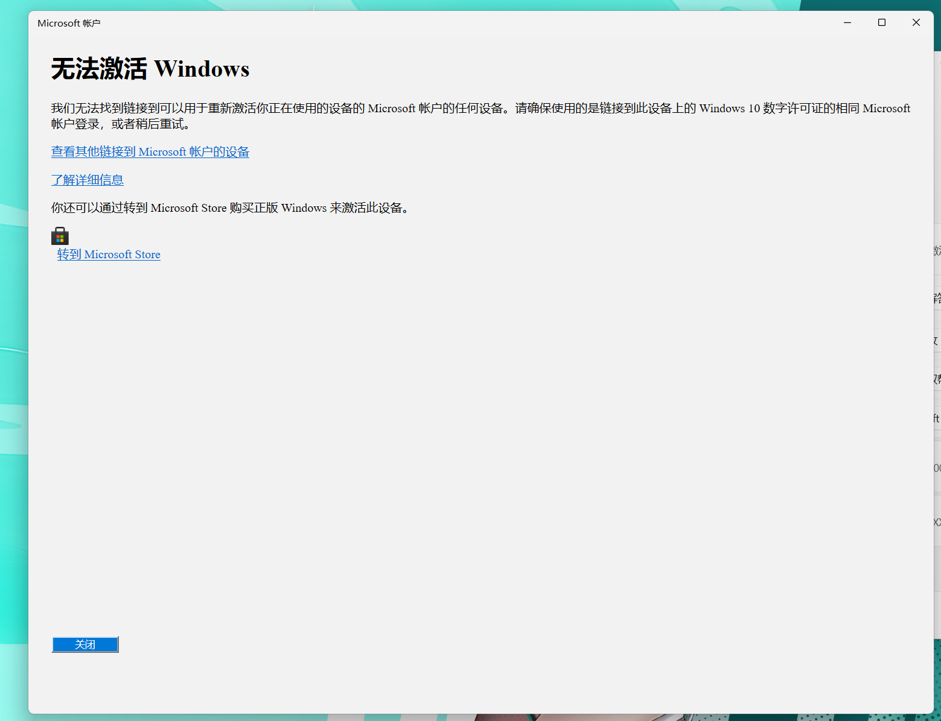This screenshot has width=941, height=721.
Task: Maximize the Microsoft 帐户 window
Action: coord(882,22)
